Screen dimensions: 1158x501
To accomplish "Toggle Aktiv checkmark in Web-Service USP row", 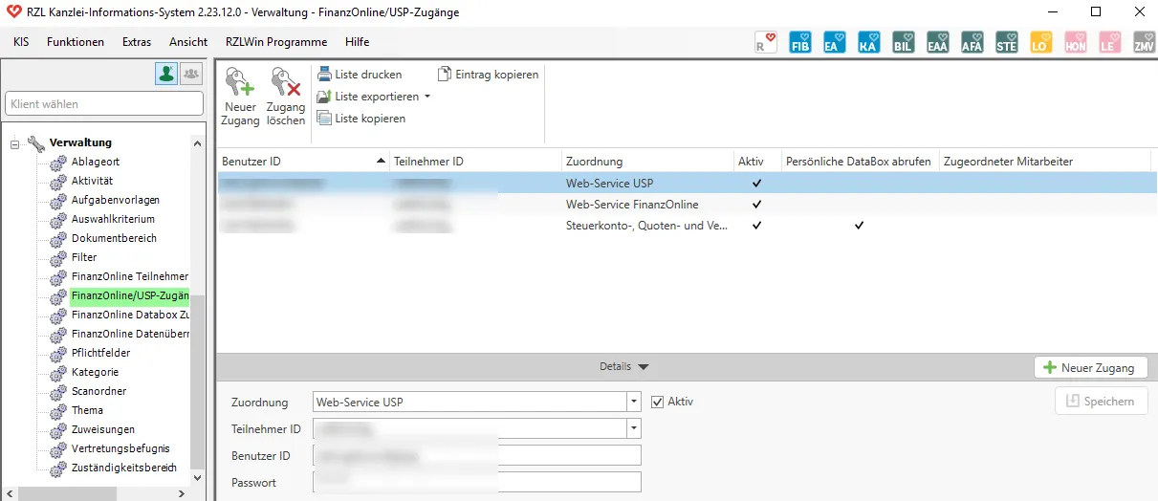I will coord(757,183).
